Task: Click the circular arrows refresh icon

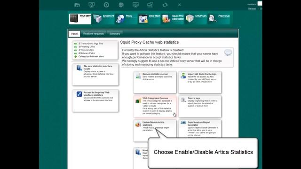Action: (165, 5)
